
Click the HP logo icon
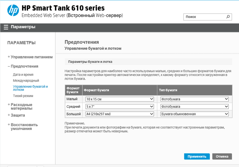coord(13,11)
